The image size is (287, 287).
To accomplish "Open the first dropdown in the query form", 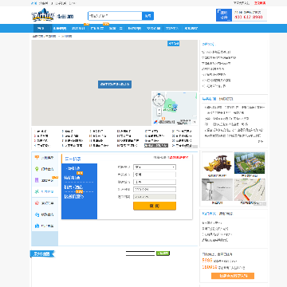I will pyautogui.click(x=155, y=167).
